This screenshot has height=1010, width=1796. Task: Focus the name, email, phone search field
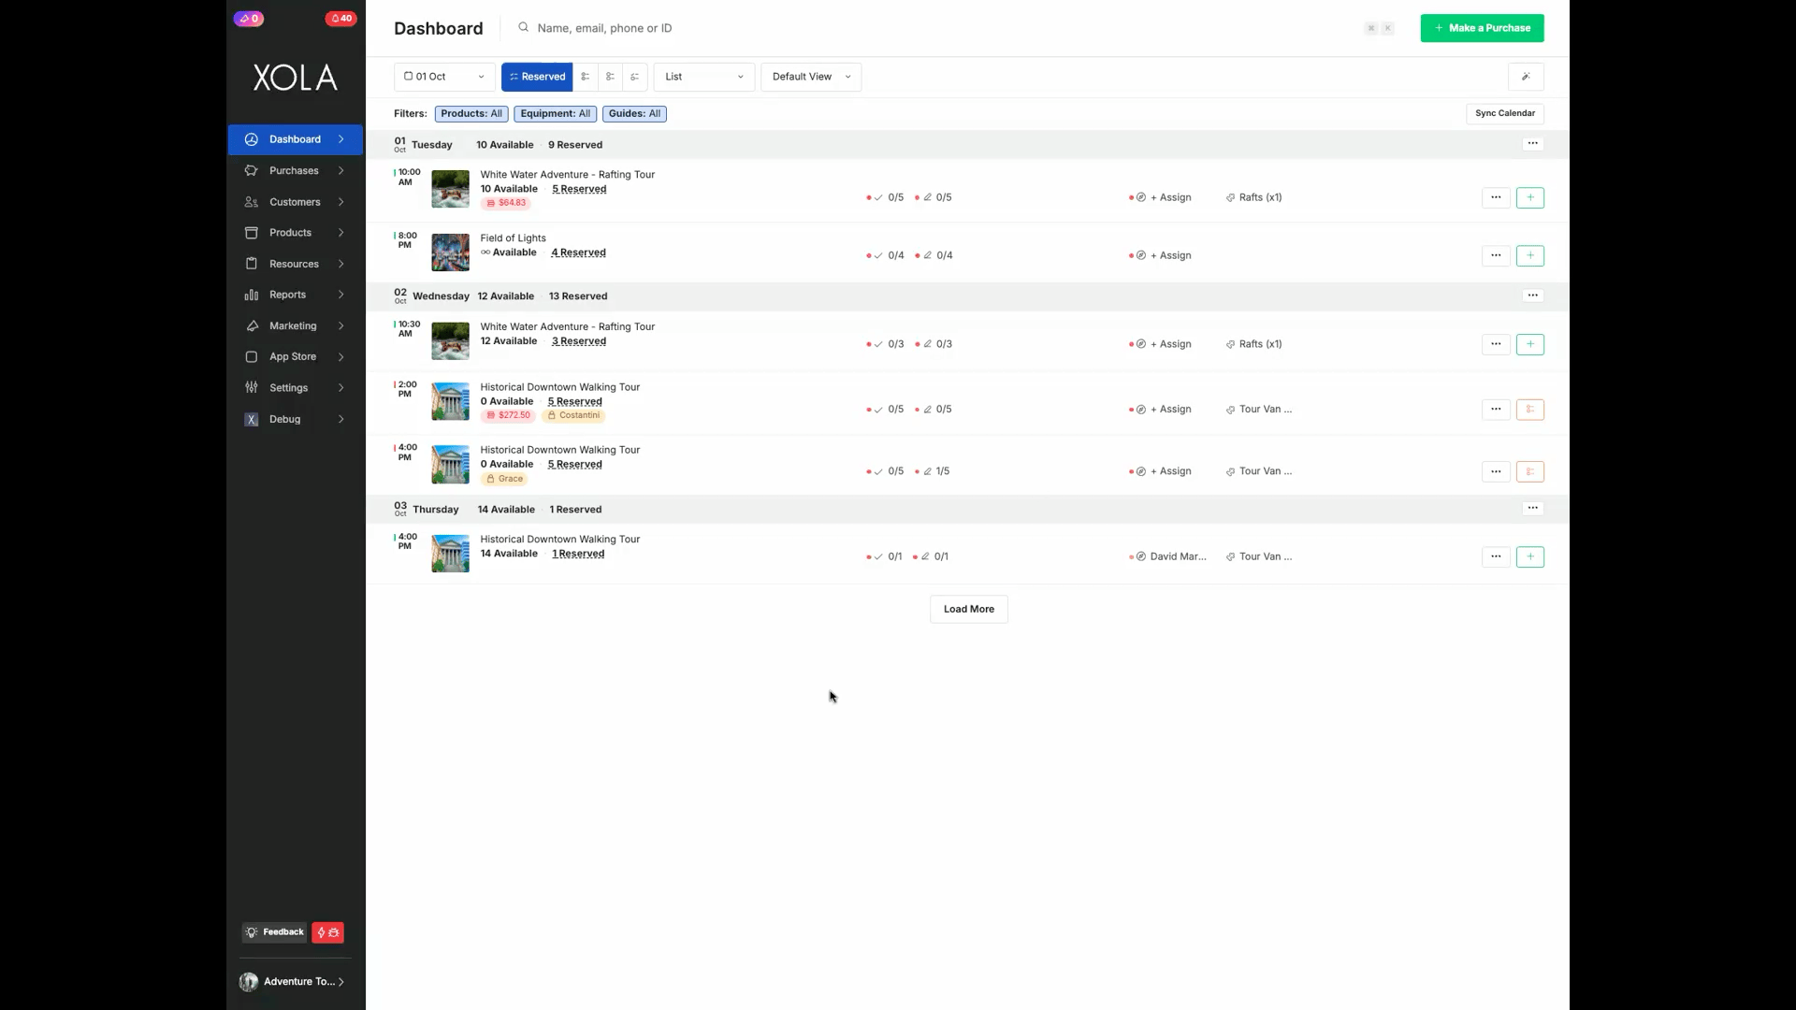(x=935, y=28)
